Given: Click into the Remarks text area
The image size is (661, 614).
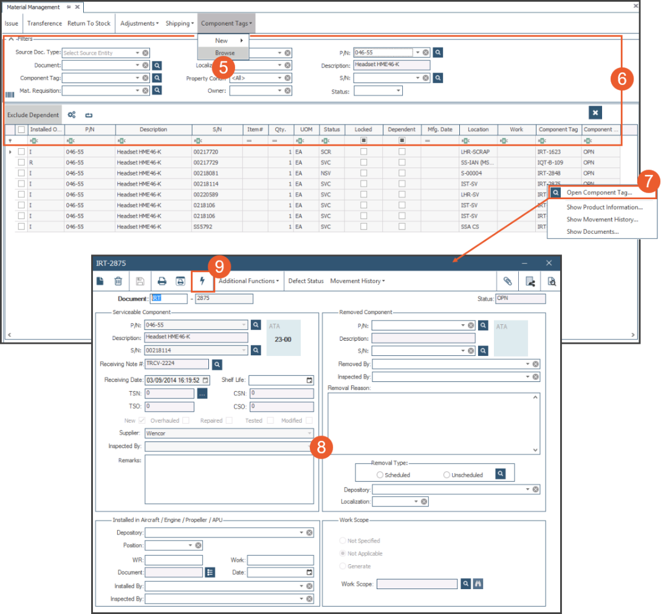Looking at the screenshot, I should pyautogui.click(x=229, y=479).
